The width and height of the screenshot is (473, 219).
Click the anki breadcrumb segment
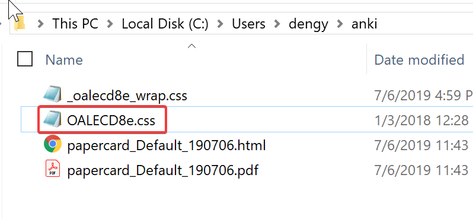364,24
